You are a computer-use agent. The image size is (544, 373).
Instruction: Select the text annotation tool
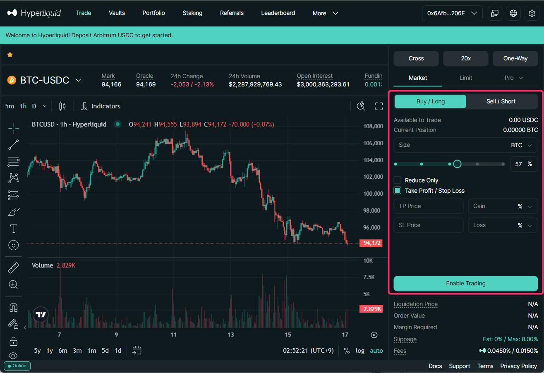click(14, 229)
